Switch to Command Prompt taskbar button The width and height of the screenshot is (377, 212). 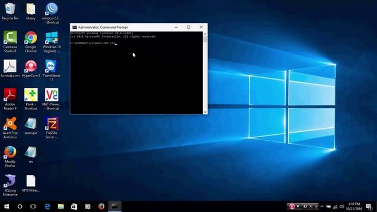coord(115,207)
